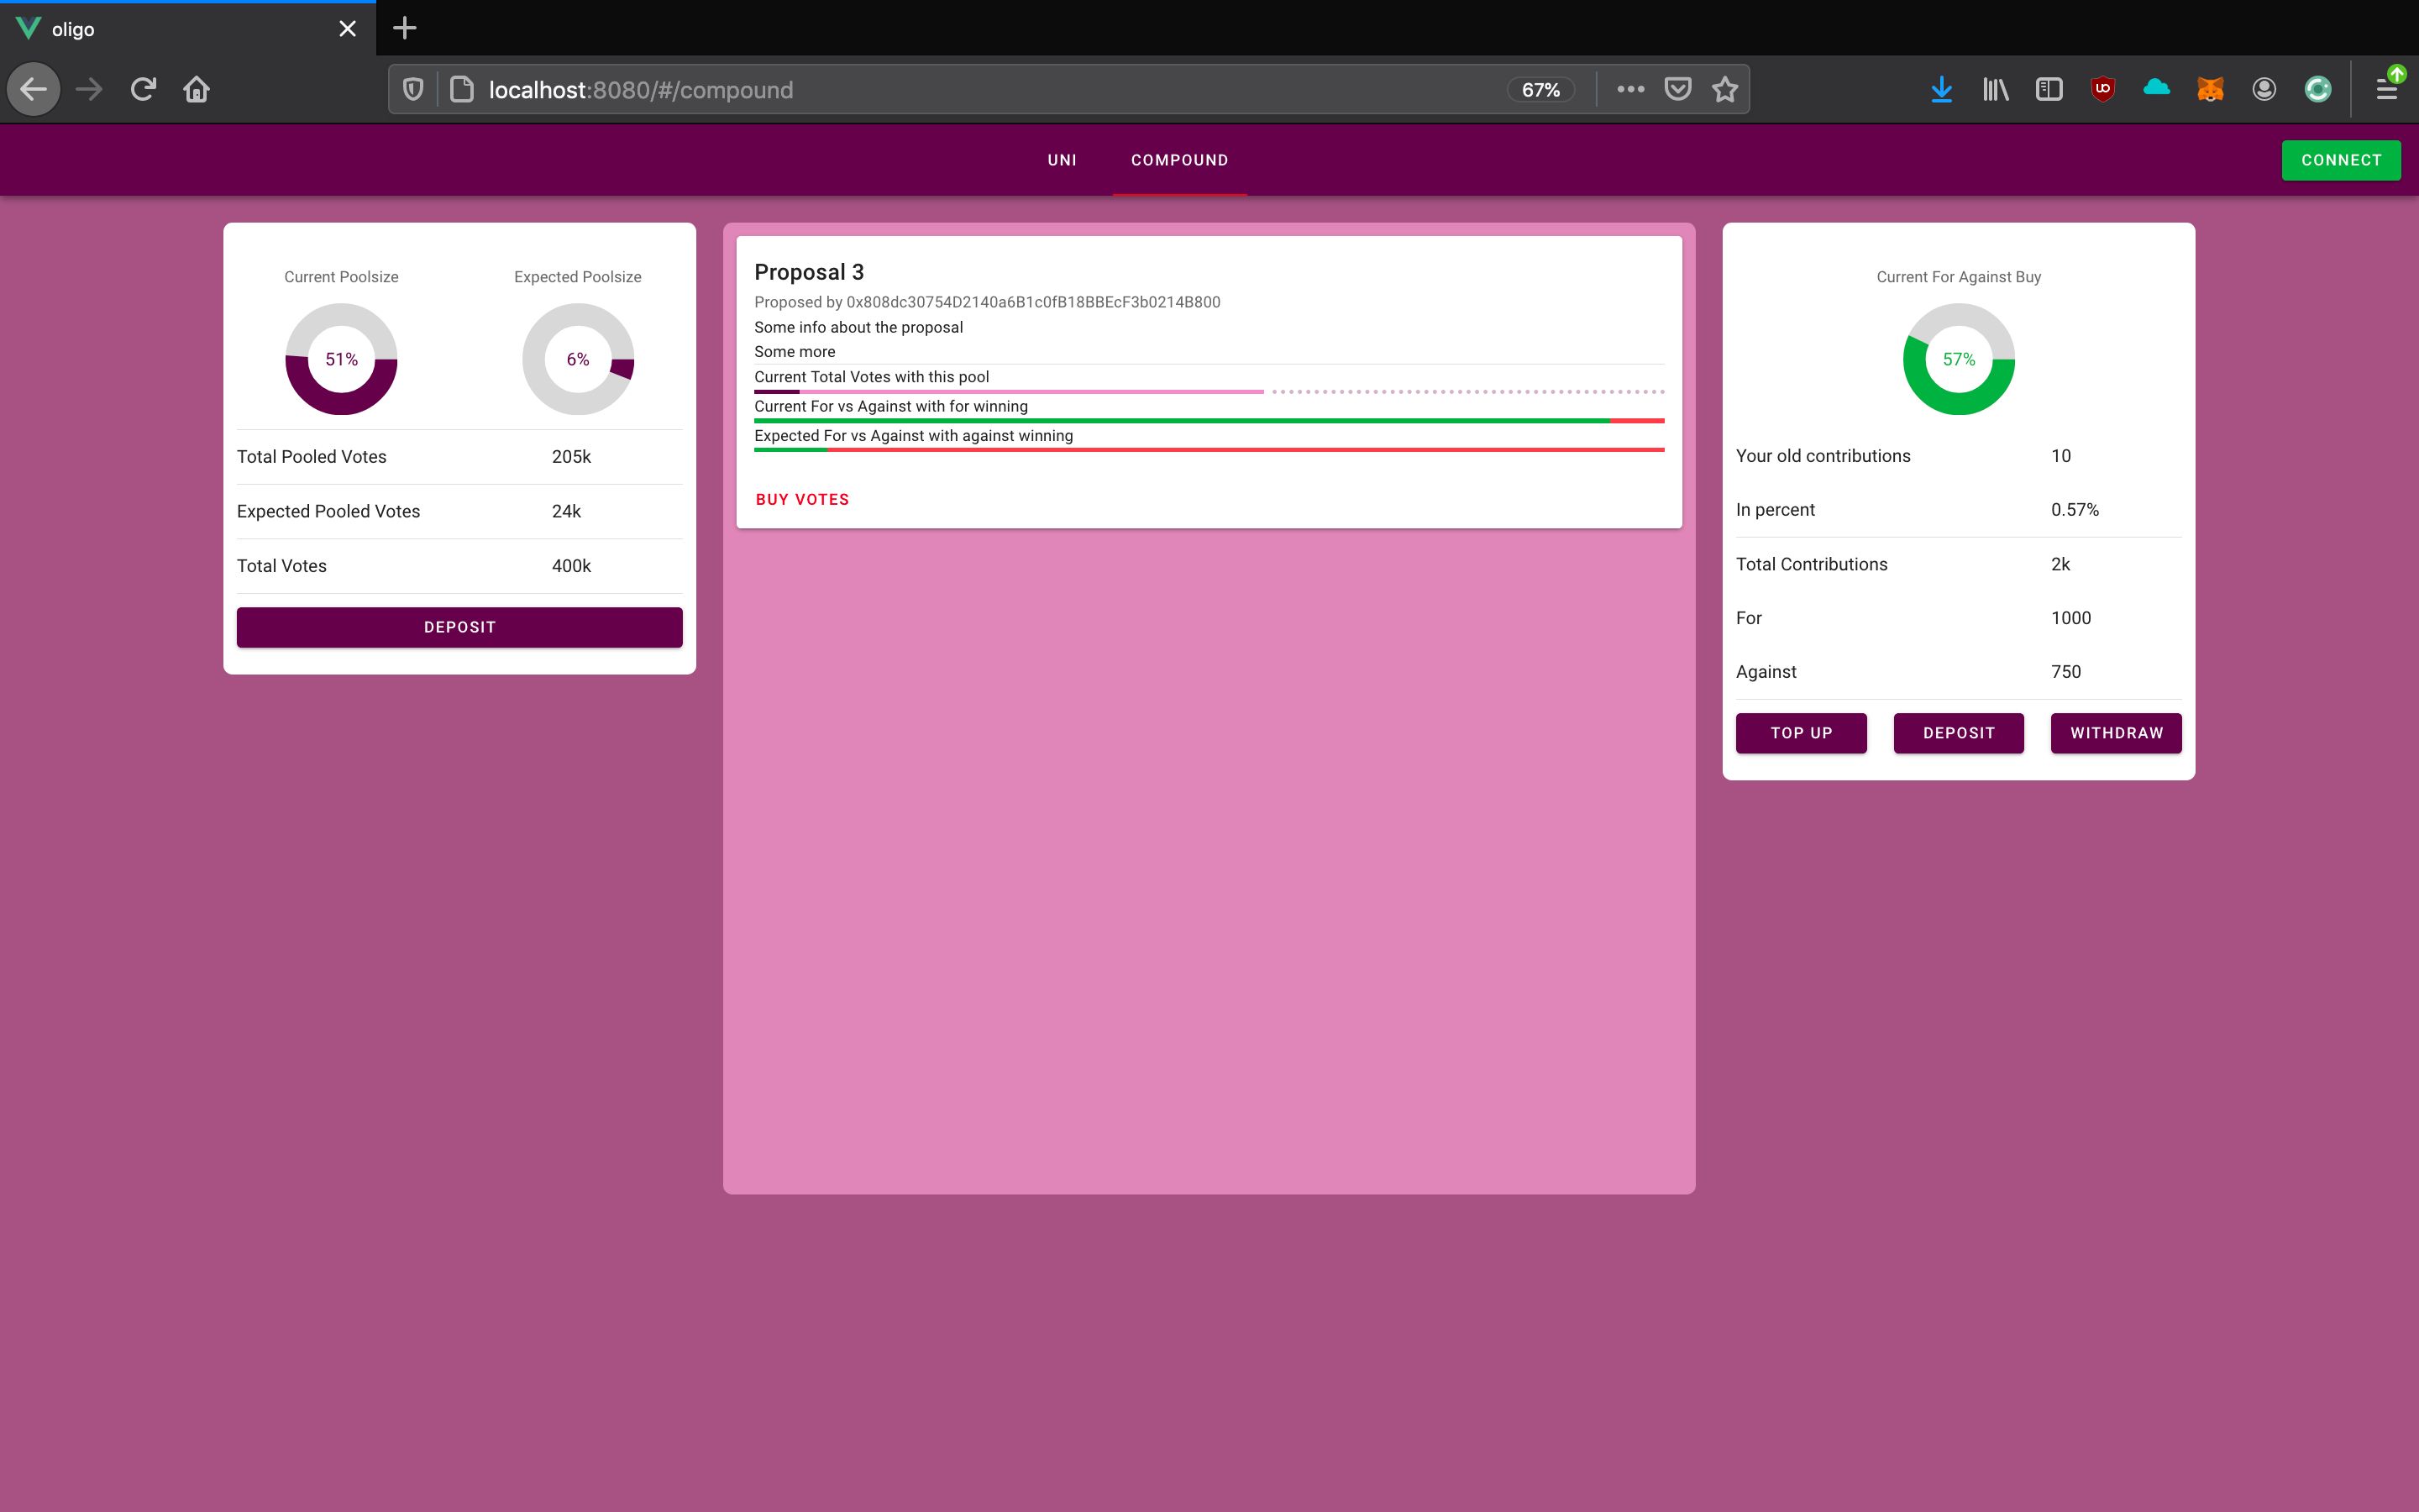Viewport: 2419px width, 1512px height.
Task: Toggle the browser bookmark star icon
Action: [1724, 89]
